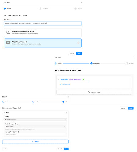The width and height of the screenshot is (137, 152).
Task: Select the When Customer Card Created option
Action: click(x=43, y=33)
